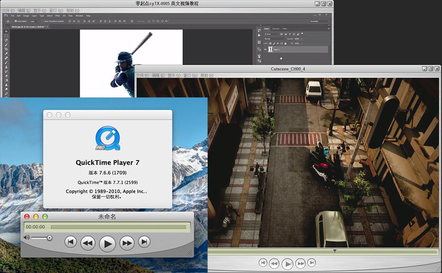This screenshot has width=442, height=273.
Task: Select the Eraser tool
Action: [x=6, y=76]
